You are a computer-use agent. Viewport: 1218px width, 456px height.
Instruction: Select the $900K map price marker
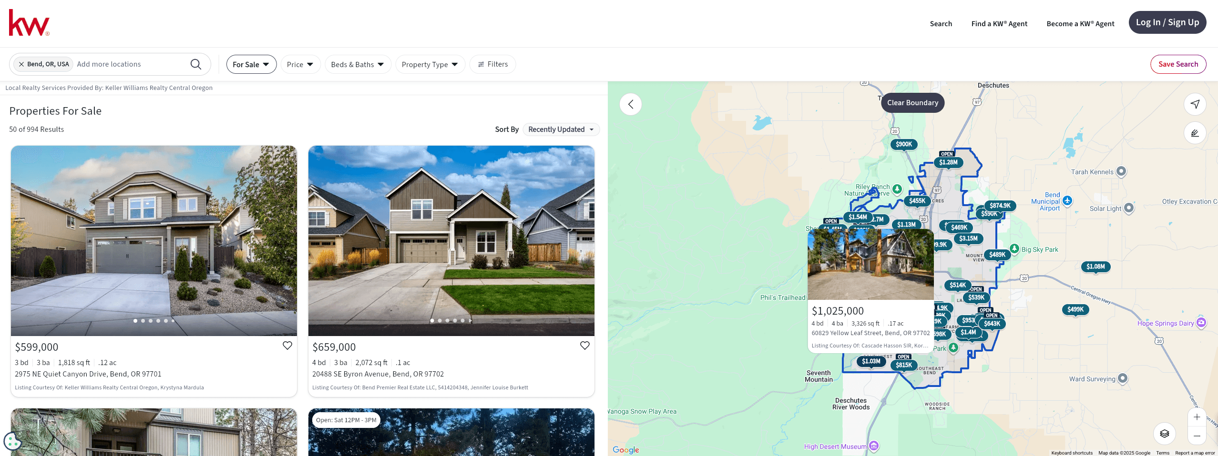(904, 144)
